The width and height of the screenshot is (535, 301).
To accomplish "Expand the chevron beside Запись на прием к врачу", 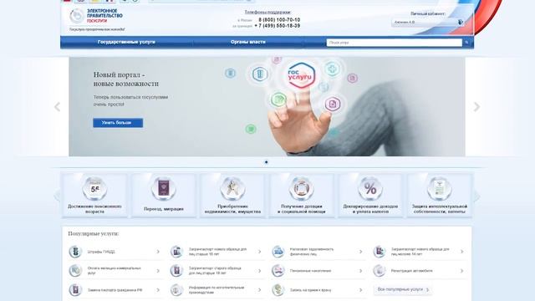I will click(x=360, y=290).
